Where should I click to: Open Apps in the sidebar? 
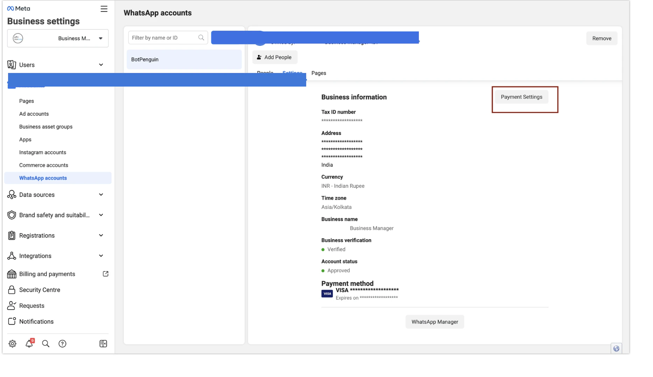pos(25,140)
